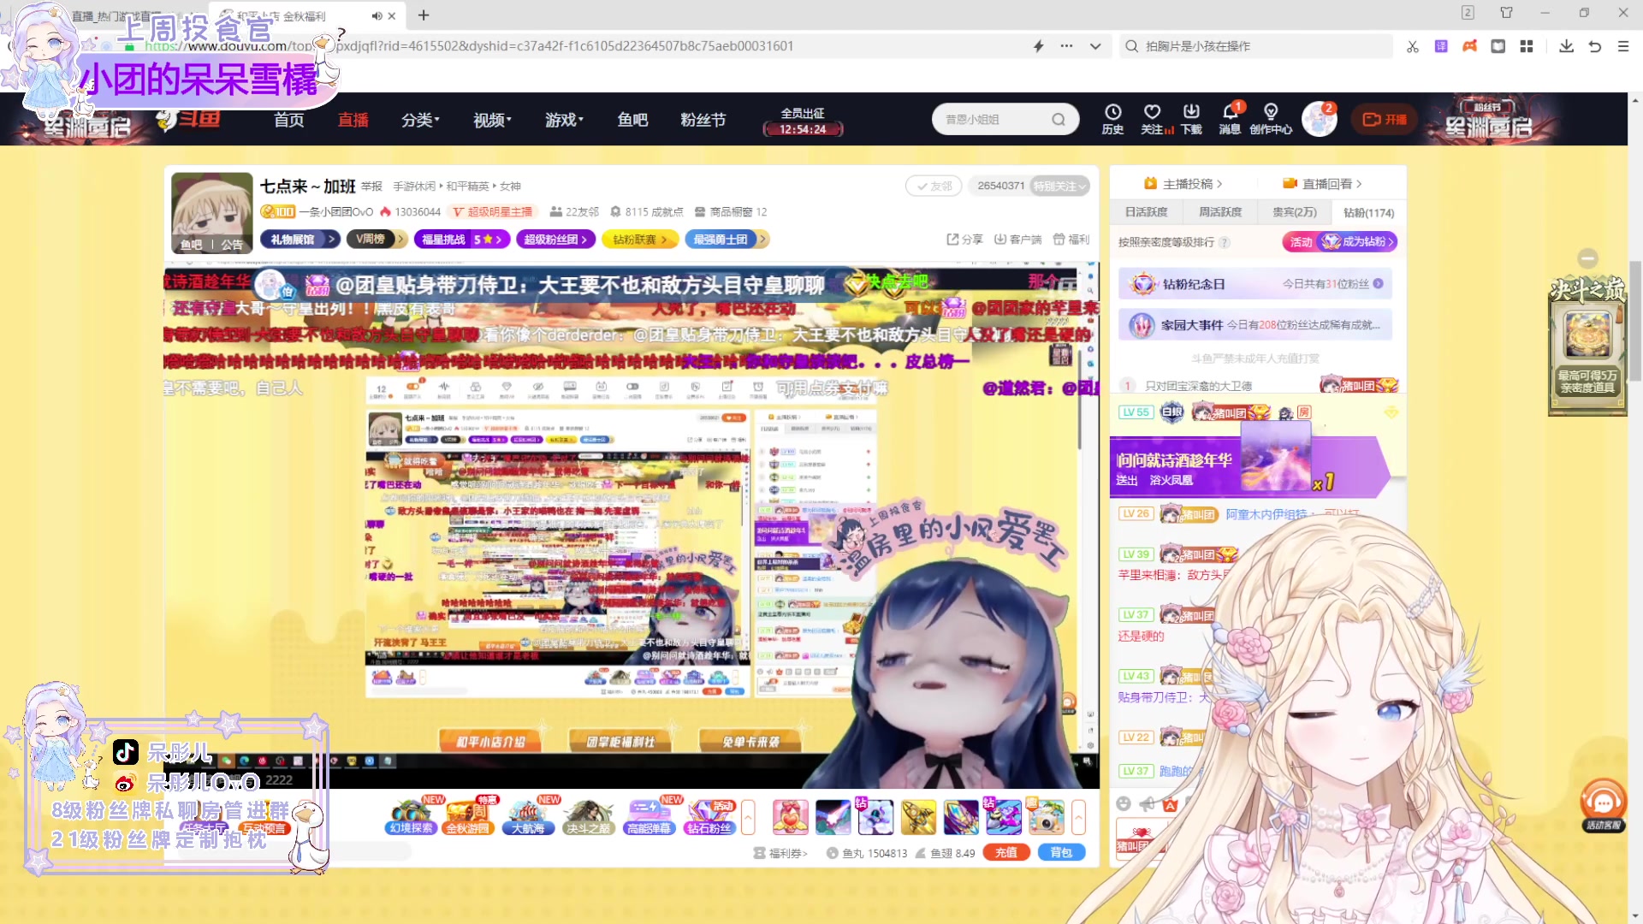
Task: Collapse the 决斗之巅 side widget minus button
Action: point(1588,258)
